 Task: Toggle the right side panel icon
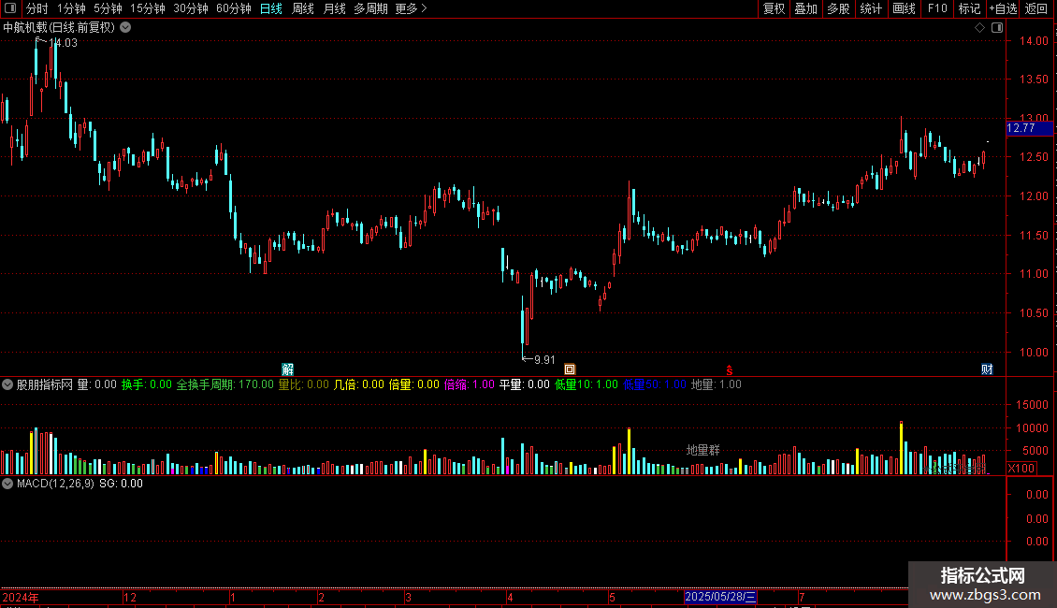click(997, 28)
